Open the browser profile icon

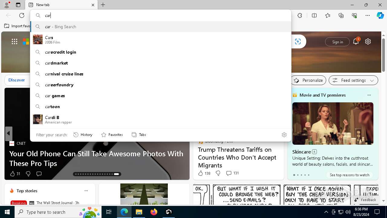pos(6,5)
